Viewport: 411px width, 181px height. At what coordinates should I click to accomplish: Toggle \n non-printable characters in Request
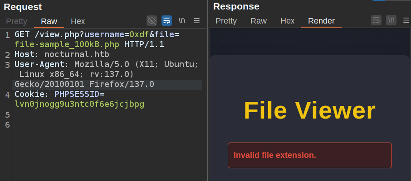click(x=181, y=20)
